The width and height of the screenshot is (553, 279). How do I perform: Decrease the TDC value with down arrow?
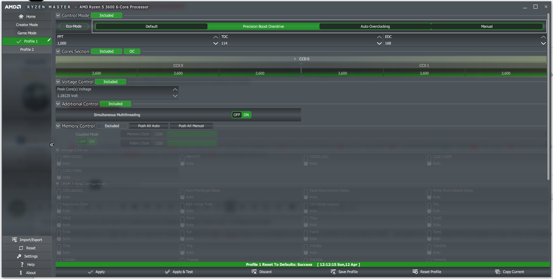coord(379,43)
